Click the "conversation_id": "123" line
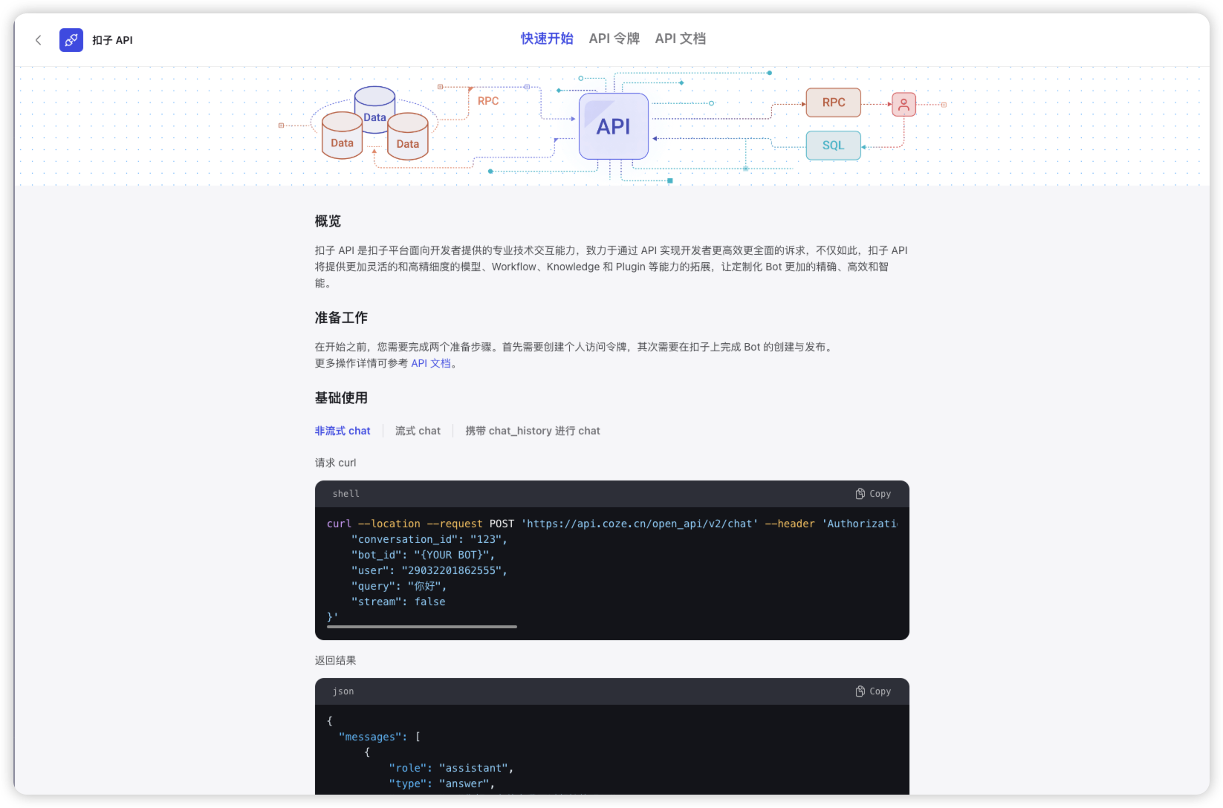 (x=429, y=539)
